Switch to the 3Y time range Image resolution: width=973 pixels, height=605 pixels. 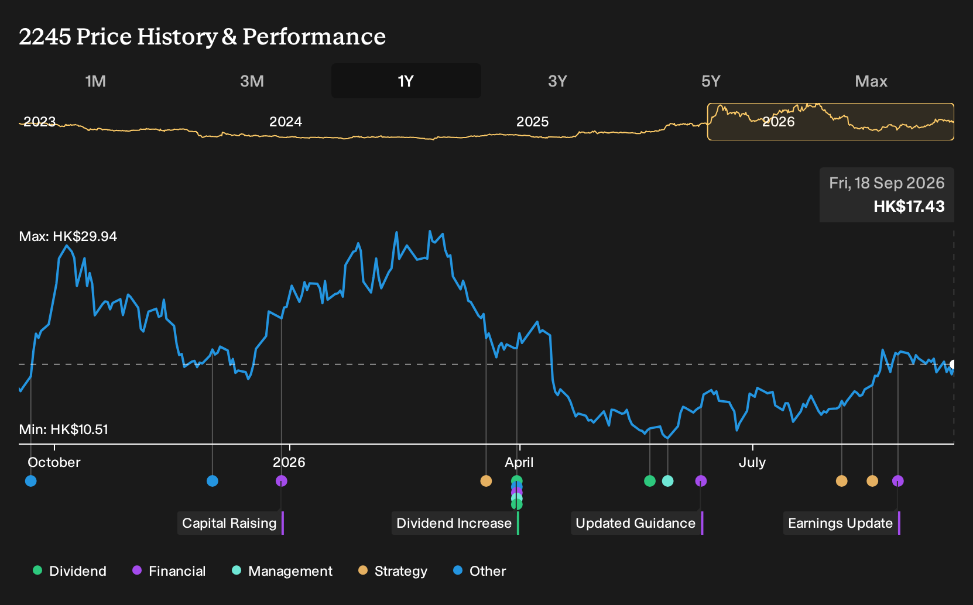(557, 81)
